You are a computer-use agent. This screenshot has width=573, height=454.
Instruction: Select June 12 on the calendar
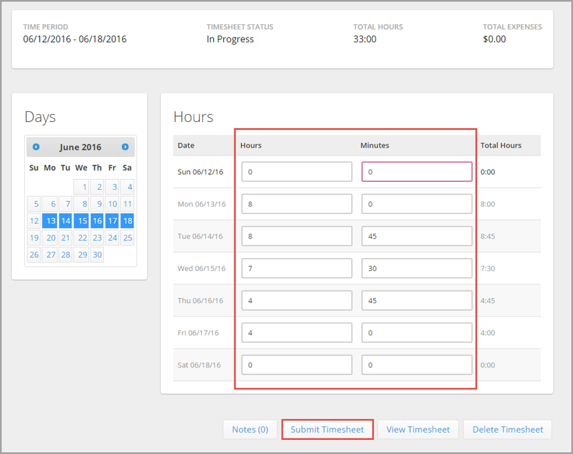click(34, 221)
